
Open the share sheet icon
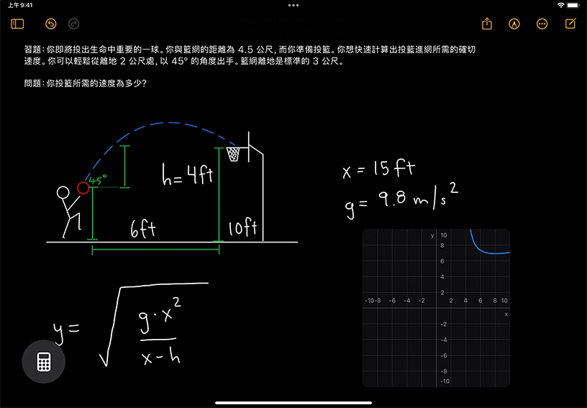pos(487,24)
